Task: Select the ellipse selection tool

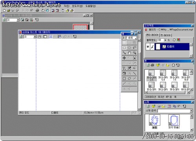Action: 129,48
